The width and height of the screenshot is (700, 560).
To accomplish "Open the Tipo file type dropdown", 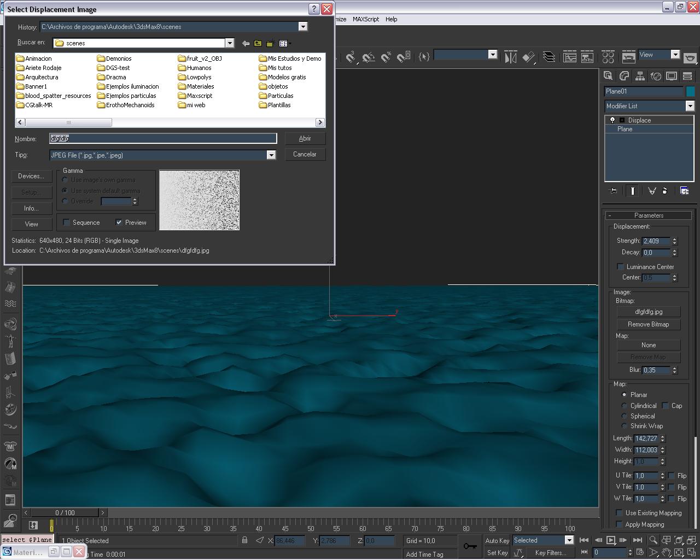I will point(271,155).
